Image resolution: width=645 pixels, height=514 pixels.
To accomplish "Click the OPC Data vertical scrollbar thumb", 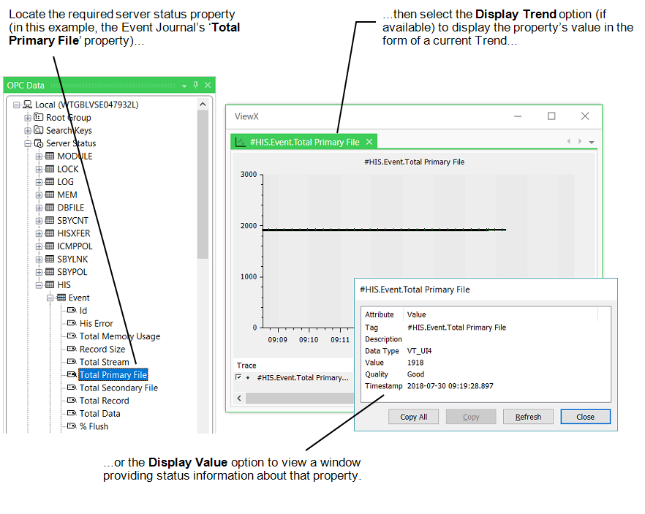I will pyautogui.click(x=203, y=183).
